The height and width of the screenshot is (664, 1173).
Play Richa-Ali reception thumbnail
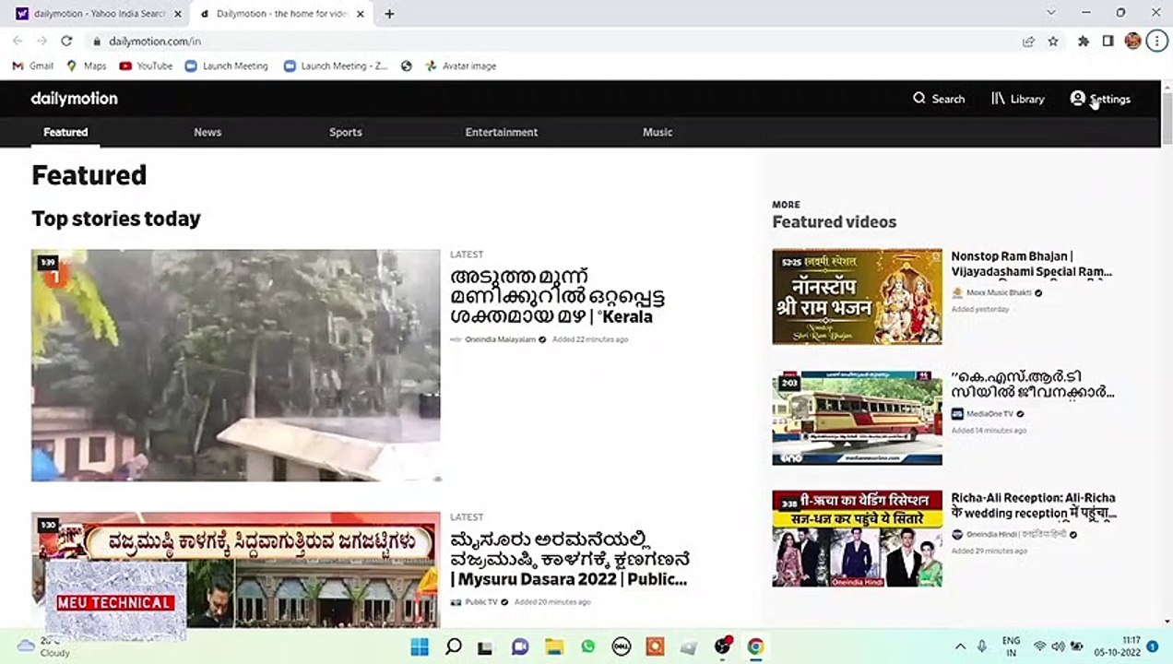(857, 539)
